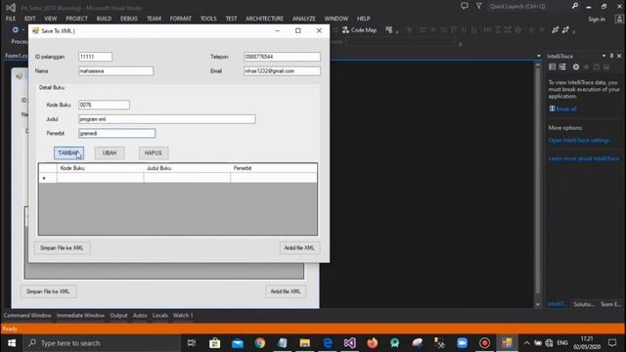Click Ambil file XML in background designer form

click(x=286, y=291)
